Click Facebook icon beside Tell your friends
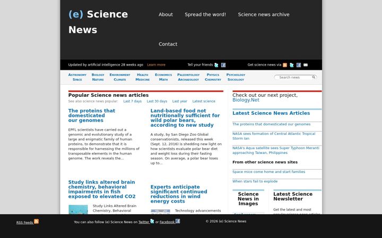Viewport: 382px width, 238px height. (223, 65)
